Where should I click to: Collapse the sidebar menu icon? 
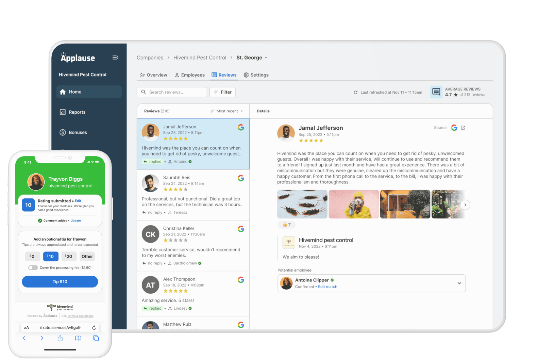(115, 58)
